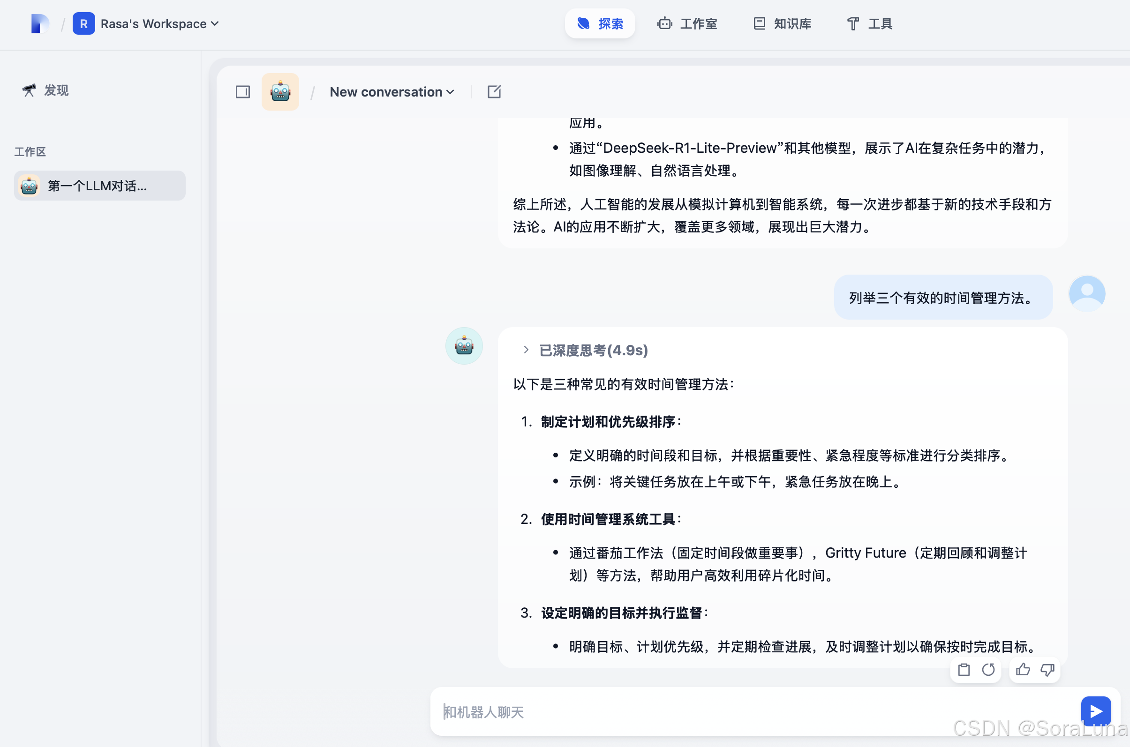This screenshot has width=1130, height=747.
Task: Start a new chat with edit icon
Action: coord(494,91)
